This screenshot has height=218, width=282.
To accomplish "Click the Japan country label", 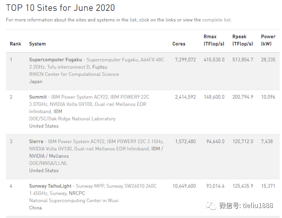I will 36,82.
